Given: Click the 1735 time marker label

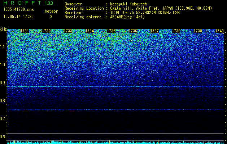Looking at the screenshot, I should [111, 31].
